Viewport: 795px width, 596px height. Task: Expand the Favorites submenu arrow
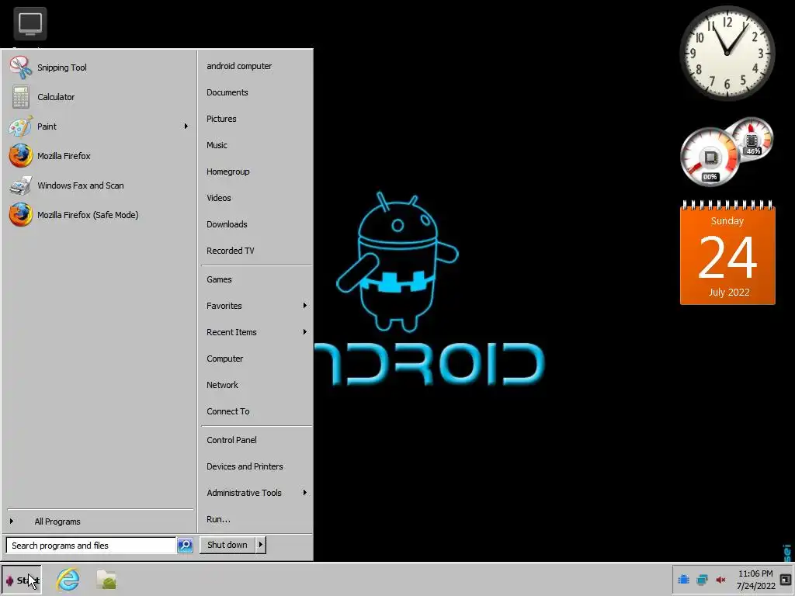[304, 306]
